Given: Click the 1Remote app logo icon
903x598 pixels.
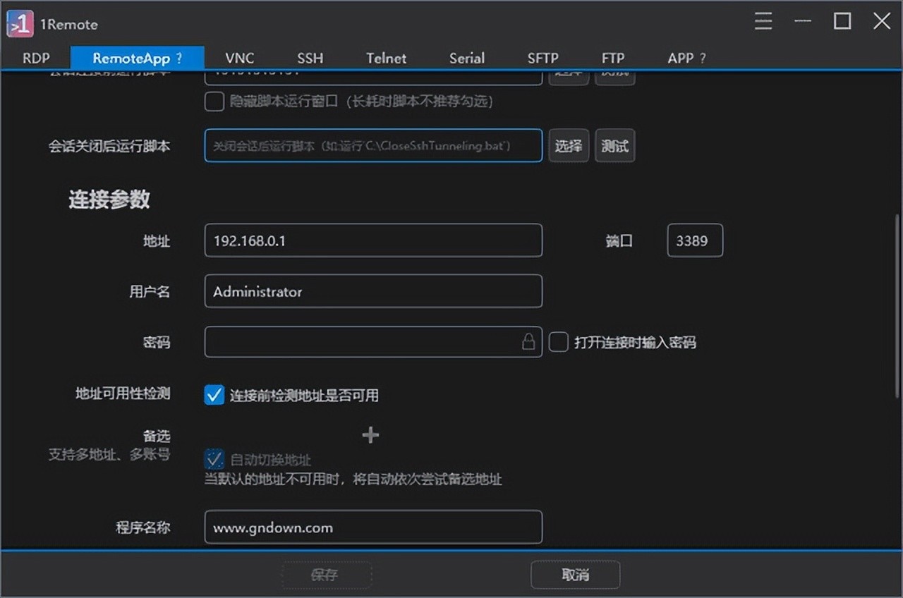Looking at the screenshot, I should pos(20,23).
